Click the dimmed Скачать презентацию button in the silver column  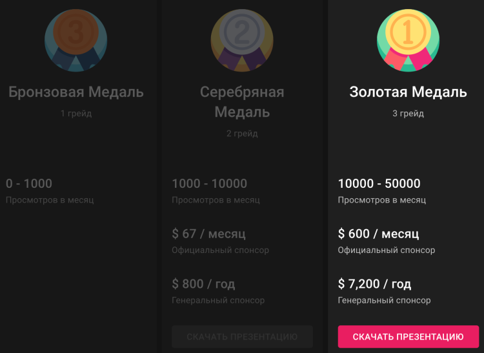(242, 337)
